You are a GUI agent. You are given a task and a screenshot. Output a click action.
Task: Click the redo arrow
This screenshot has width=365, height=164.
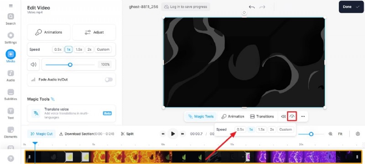click(262, 7)
